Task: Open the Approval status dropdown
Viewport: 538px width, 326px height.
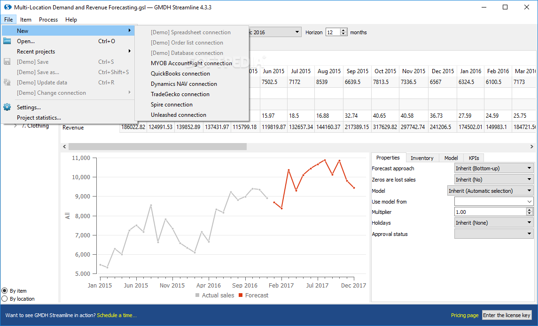Action: pos(494,234)
